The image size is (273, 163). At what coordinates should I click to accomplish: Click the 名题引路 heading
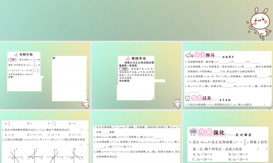[26, 54]
